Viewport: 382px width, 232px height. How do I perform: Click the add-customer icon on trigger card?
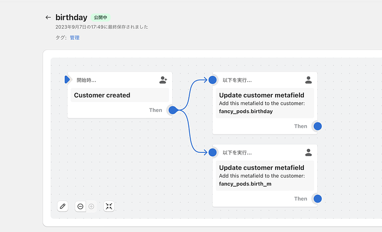pyautogui.click(x=163, y=80)
